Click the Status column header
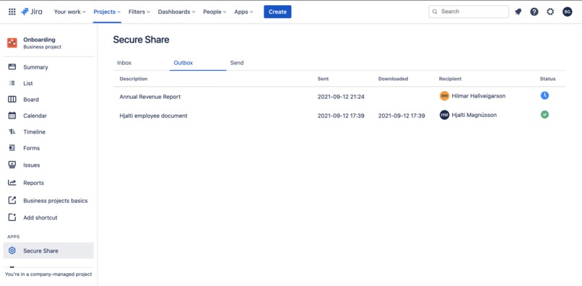Screen dimensions: 582x286 [548, 79]
